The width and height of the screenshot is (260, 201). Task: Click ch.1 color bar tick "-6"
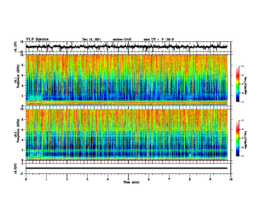click(242, 93)
